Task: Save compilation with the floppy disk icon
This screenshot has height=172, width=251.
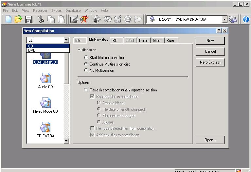Action: [29, 19]
